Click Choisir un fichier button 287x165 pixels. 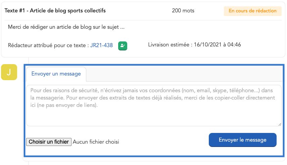point(49,142)
